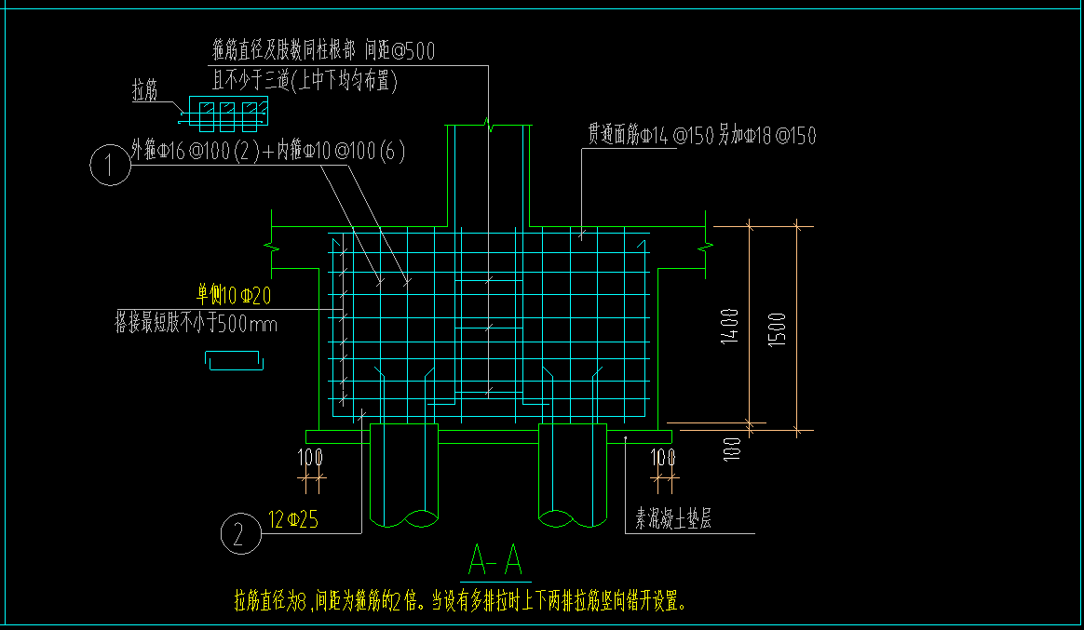Image resolution: width=1084 pixels, height=630 pixels.
Task: Select the right 100 dimension text
Action: (663, 458)
